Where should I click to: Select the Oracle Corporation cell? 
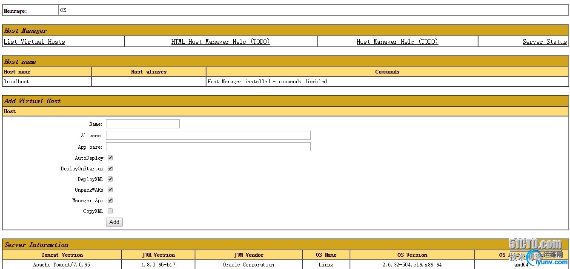click(x=249, y=265)
